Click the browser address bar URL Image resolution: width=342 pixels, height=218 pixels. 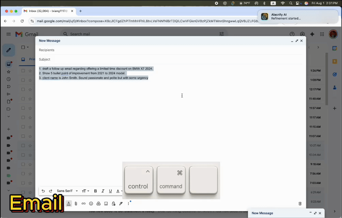(147, 21)
